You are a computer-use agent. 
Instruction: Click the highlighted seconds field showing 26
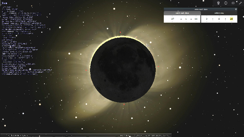pos(231,19)
